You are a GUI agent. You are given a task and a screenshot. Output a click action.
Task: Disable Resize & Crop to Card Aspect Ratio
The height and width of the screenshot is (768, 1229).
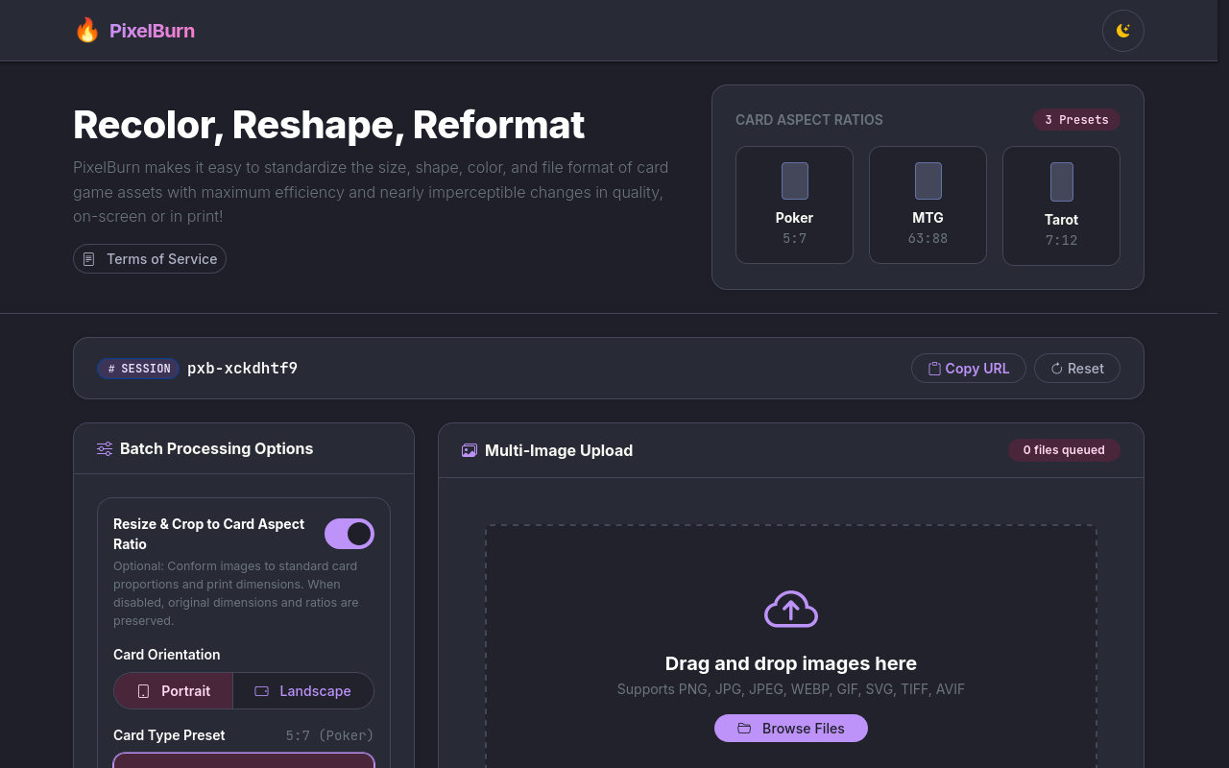tap(349, 534)
